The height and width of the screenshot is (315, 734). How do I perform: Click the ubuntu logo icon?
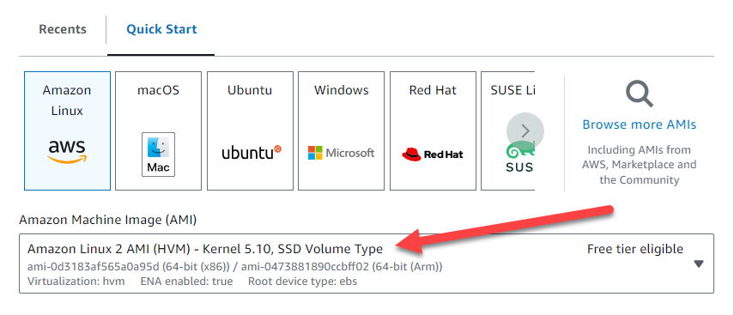click(252, 153)
